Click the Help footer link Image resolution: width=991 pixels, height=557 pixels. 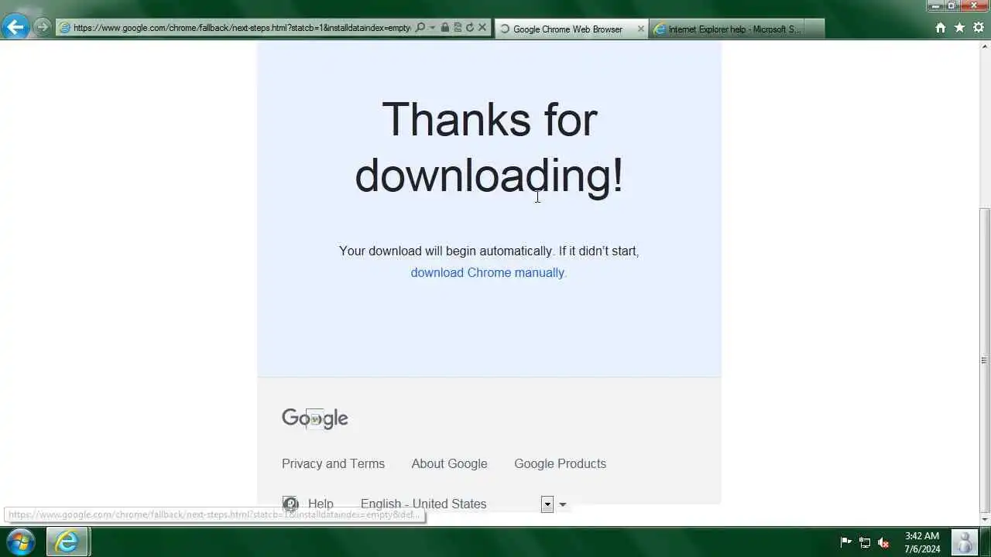pyautogui.click(x=321, y=504)
